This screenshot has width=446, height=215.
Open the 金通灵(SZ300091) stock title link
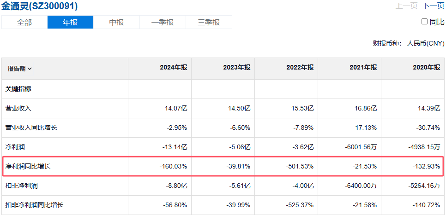(x=40, y=6)
